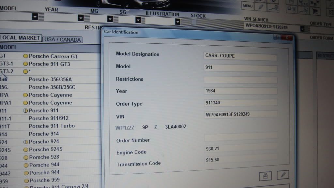Screen dimensions: 334x188
Task: Click yellow marker in the 9442 code row
Action: pyautogui.click(x=26, y=173)
